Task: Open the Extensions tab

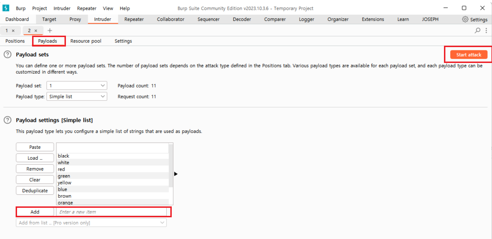Action: [x=373, y=19]
